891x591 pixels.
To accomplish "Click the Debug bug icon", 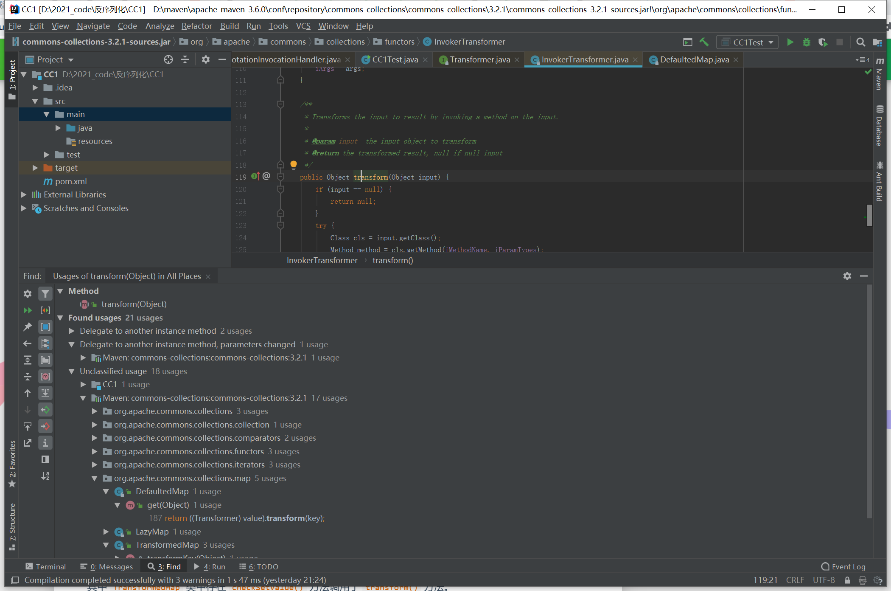I will [806, 42].
